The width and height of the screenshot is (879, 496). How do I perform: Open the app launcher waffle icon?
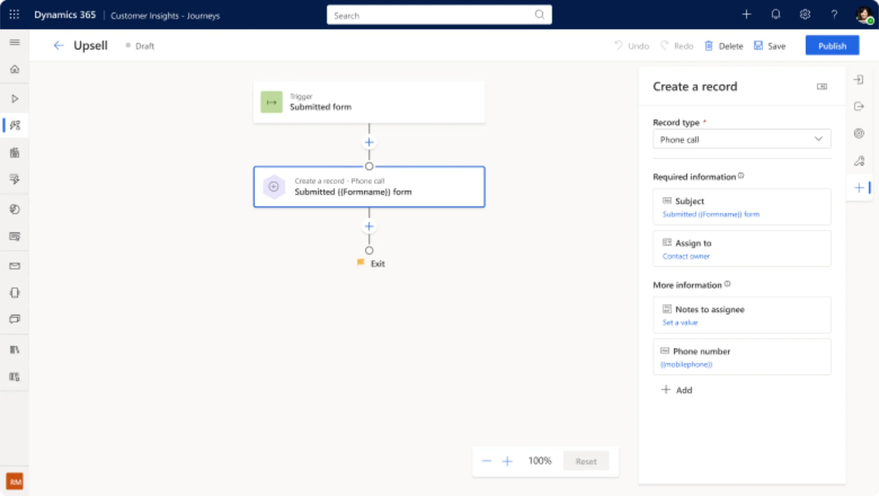pyautogui.click(x=15, y=15)
